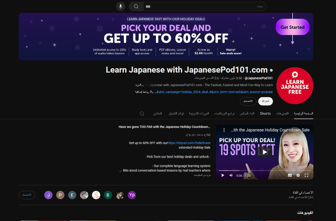This screenshot has width=336, height=221.
Task: Switch to the Shorts tab
Action: coord(265,113)
